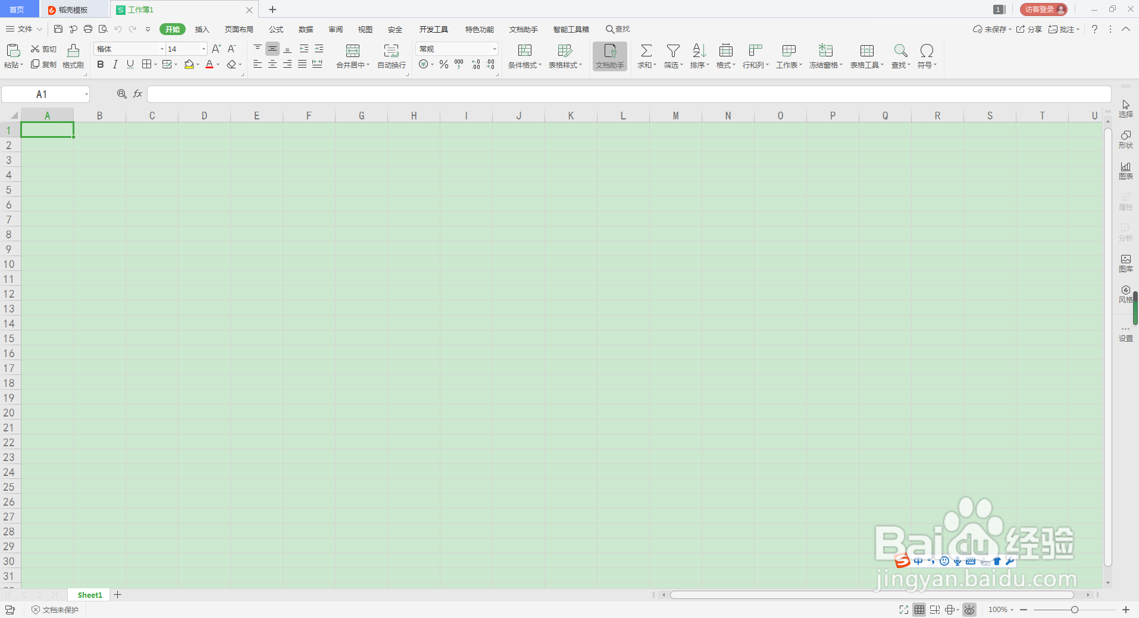Click the Paste clipboard icon

[13, 51]
